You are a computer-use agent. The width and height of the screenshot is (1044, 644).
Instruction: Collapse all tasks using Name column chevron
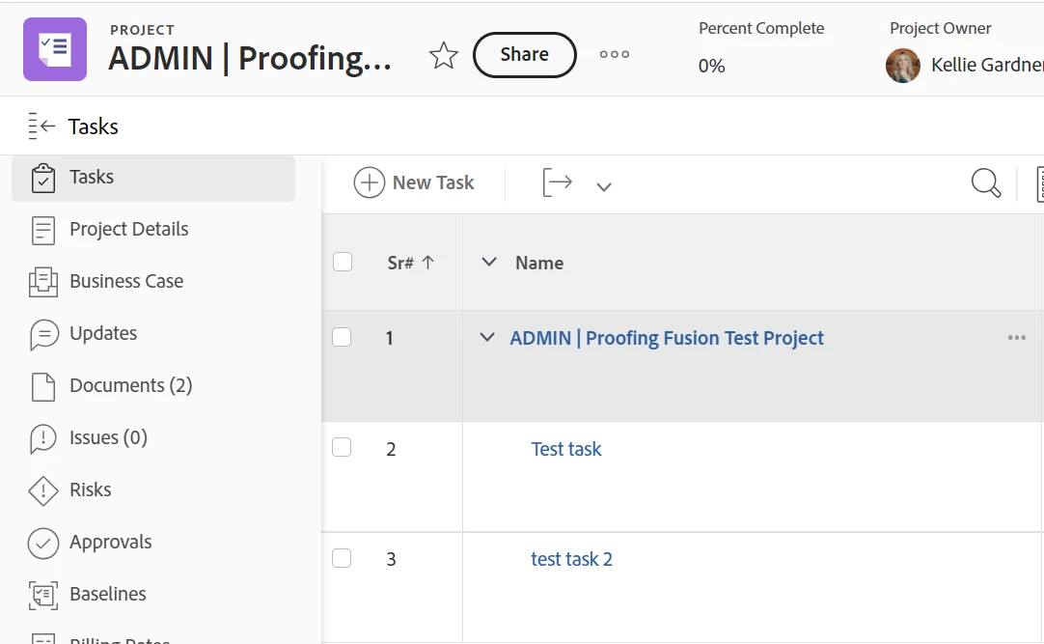coord(489,263)
